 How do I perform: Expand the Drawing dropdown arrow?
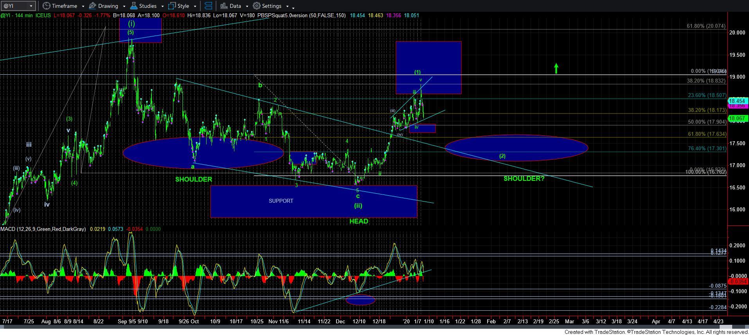click(124, 6)
